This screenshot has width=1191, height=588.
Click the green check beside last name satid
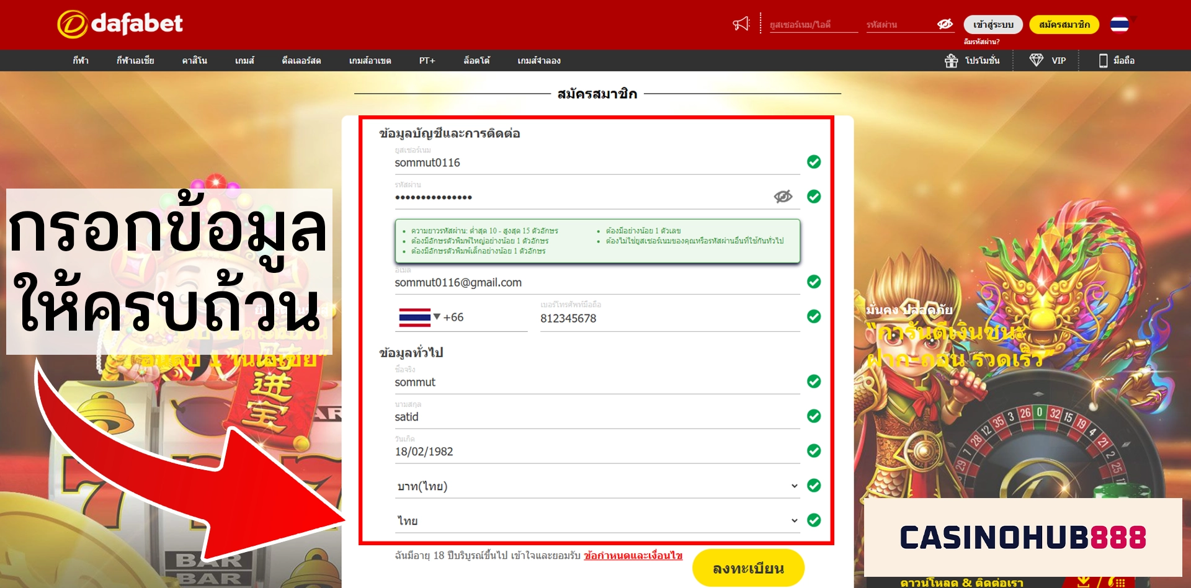pyautogui.click(x=814, y=416)
